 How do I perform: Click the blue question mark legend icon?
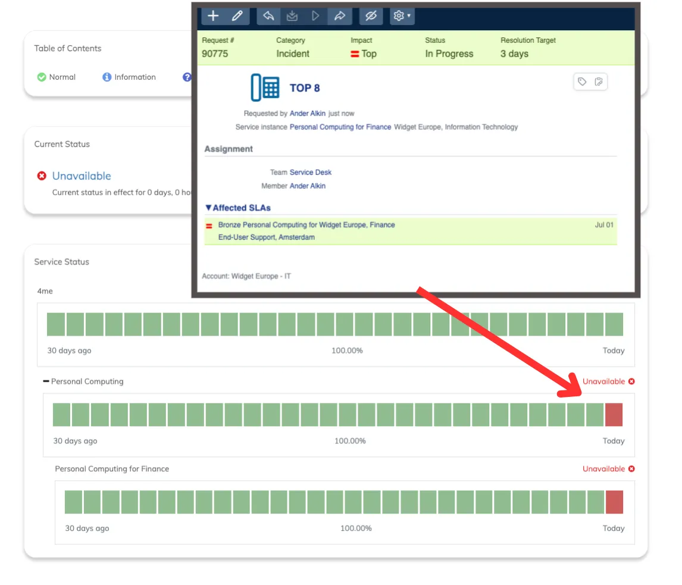coord(187,77)
